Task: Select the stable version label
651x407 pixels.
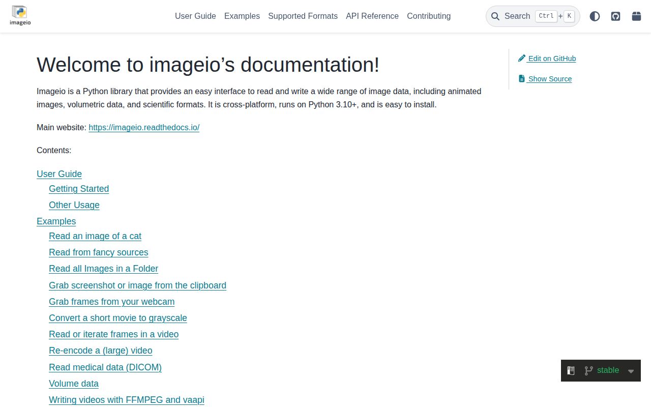Action: pyautogui.click(x=608, y=370)
